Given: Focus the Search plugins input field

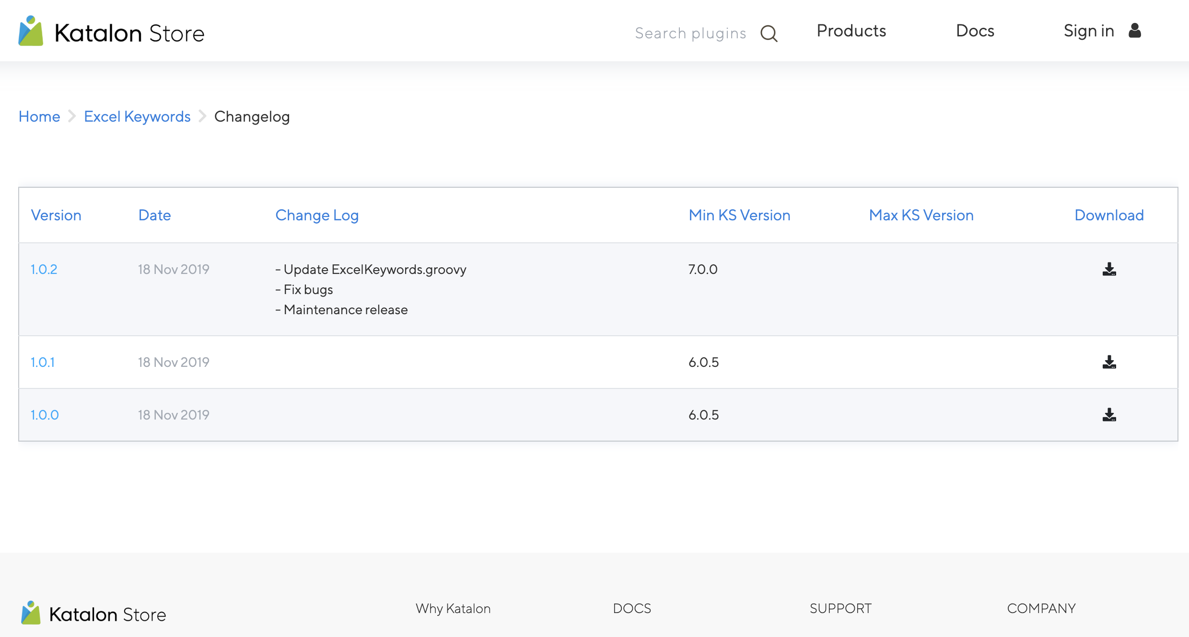Looking at the screenshot, I should coord(690,34).
